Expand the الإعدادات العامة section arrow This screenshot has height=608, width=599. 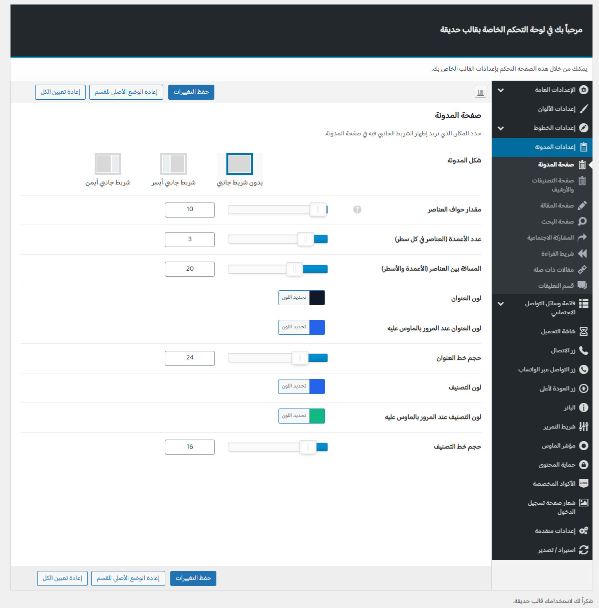pyautogui.click(x=501, y=90)
